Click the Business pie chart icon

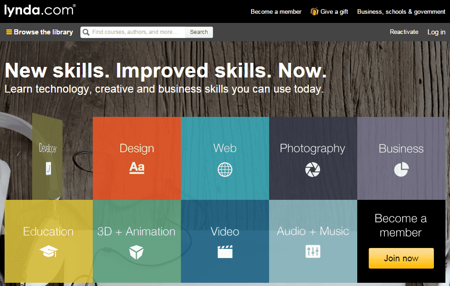(x=401, y=169)
